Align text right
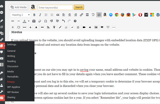 tap(75, 15)
